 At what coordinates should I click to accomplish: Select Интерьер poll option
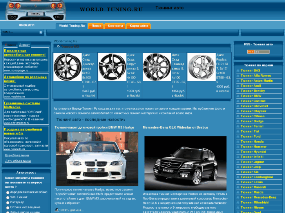tap(7, 202)
